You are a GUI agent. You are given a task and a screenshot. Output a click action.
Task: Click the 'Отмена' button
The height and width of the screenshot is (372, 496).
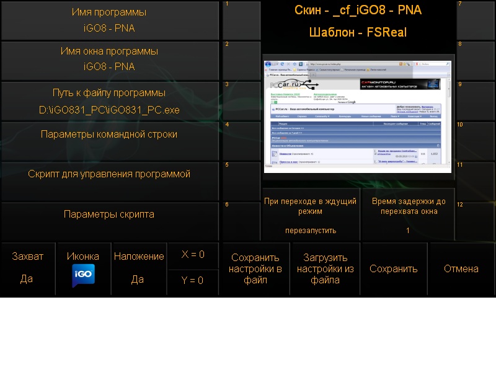coord(461,268)
